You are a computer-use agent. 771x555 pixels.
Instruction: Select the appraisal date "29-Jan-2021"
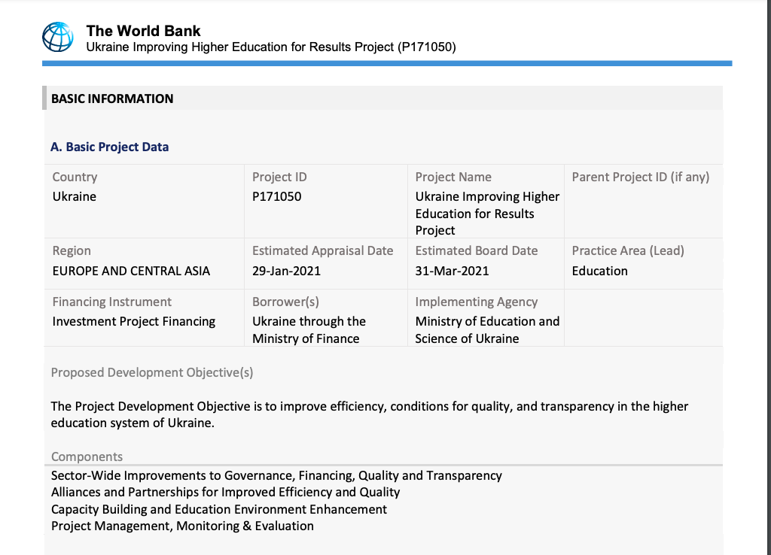286,271
